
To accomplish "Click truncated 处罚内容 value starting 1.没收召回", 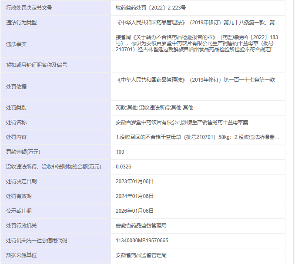I will (x=198, y=137).
